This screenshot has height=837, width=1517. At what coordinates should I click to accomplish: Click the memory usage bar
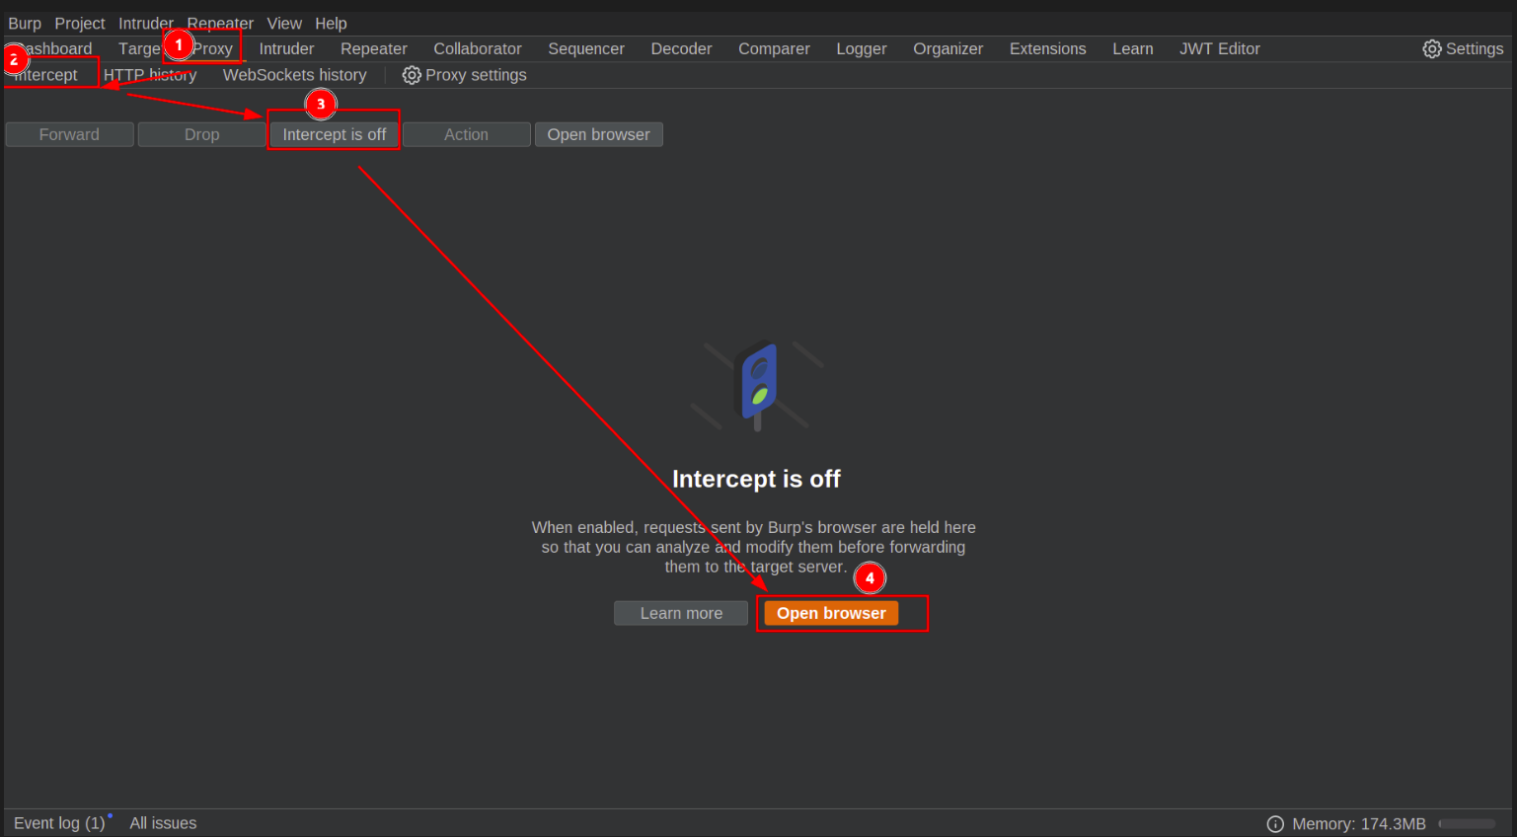tap(1468, 824)
